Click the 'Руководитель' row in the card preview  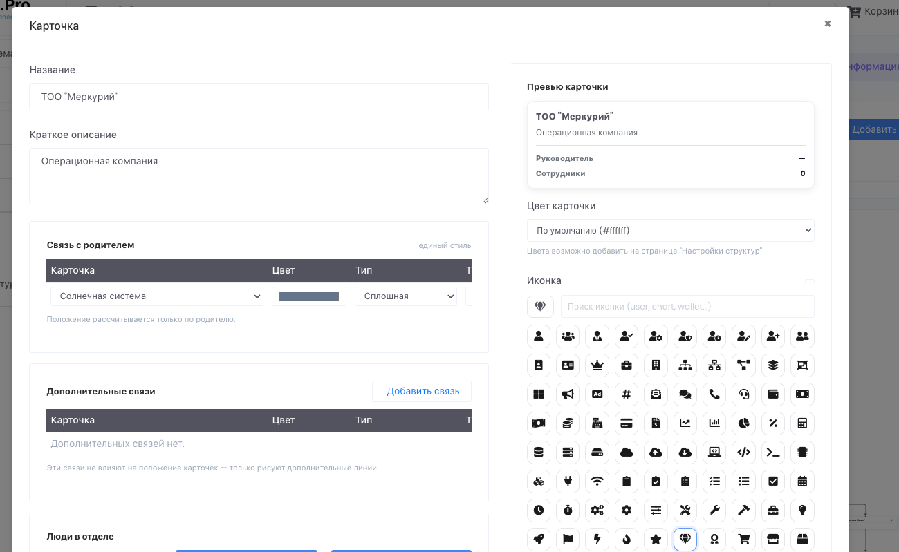coord(670,158)
